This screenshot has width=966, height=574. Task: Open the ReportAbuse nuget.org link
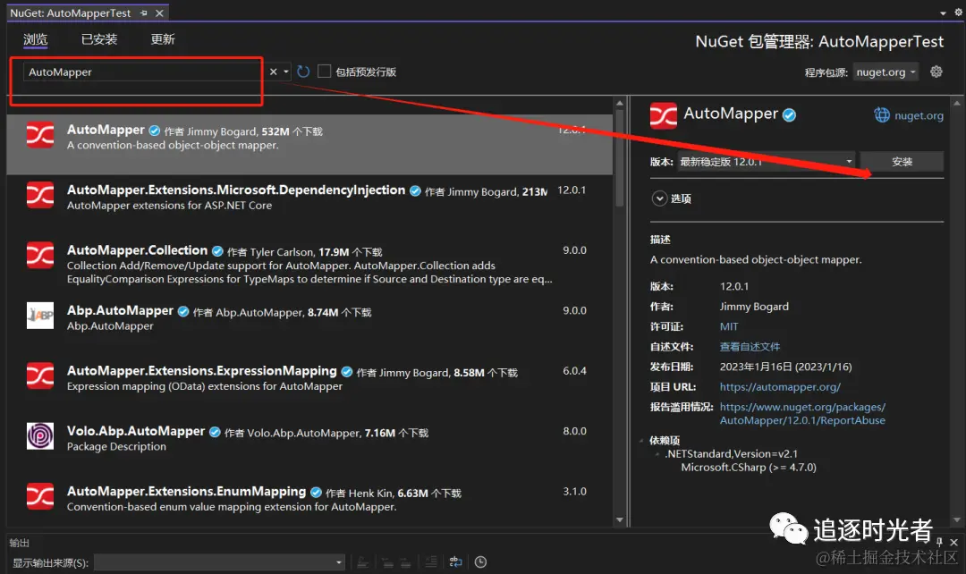802,413
